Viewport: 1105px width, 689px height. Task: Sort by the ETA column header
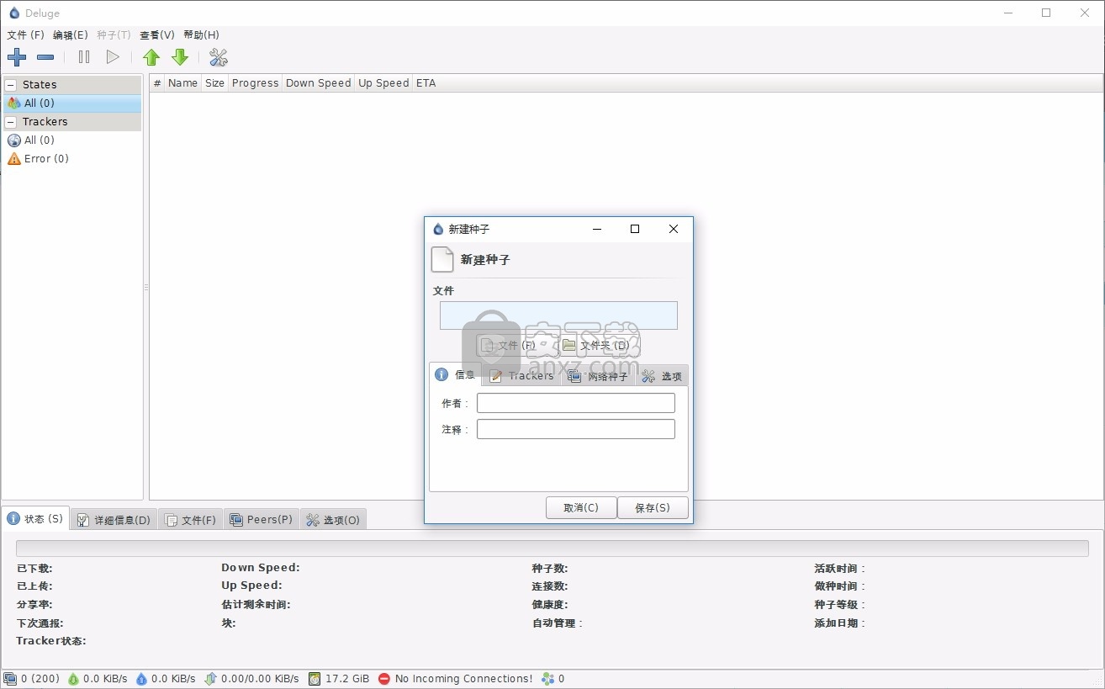pos(426,83)
